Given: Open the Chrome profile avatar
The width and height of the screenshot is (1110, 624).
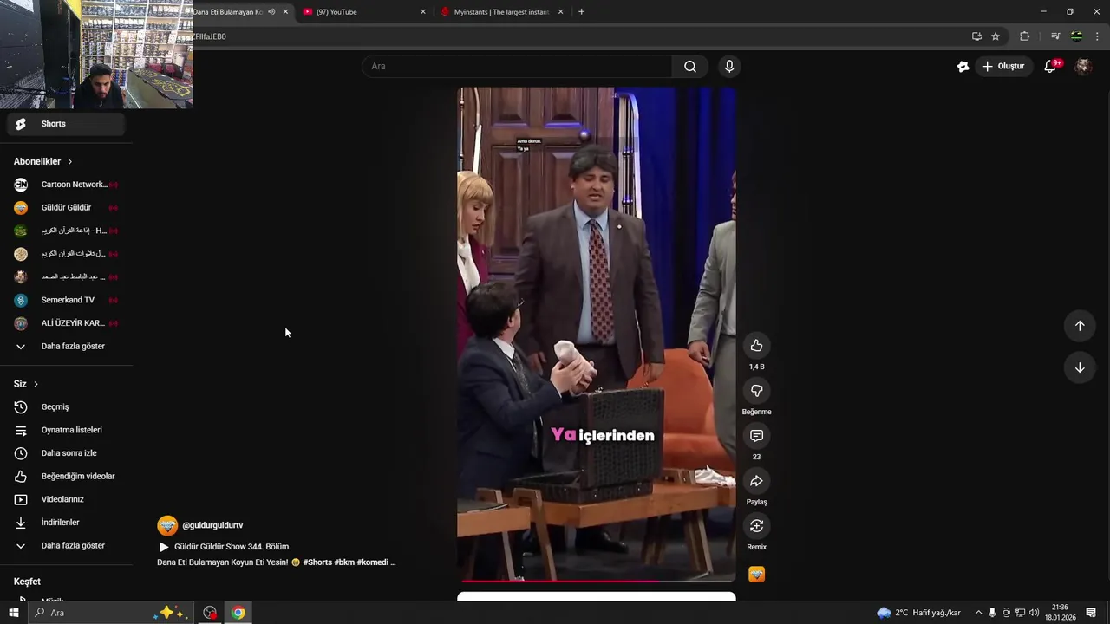Looking at the screenshot, I should click(1077, 36).
